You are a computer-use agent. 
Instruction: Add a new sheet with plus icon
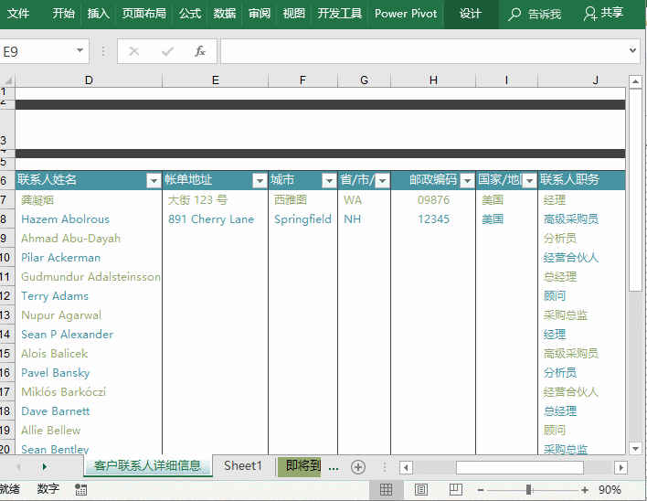click(358, 466)
